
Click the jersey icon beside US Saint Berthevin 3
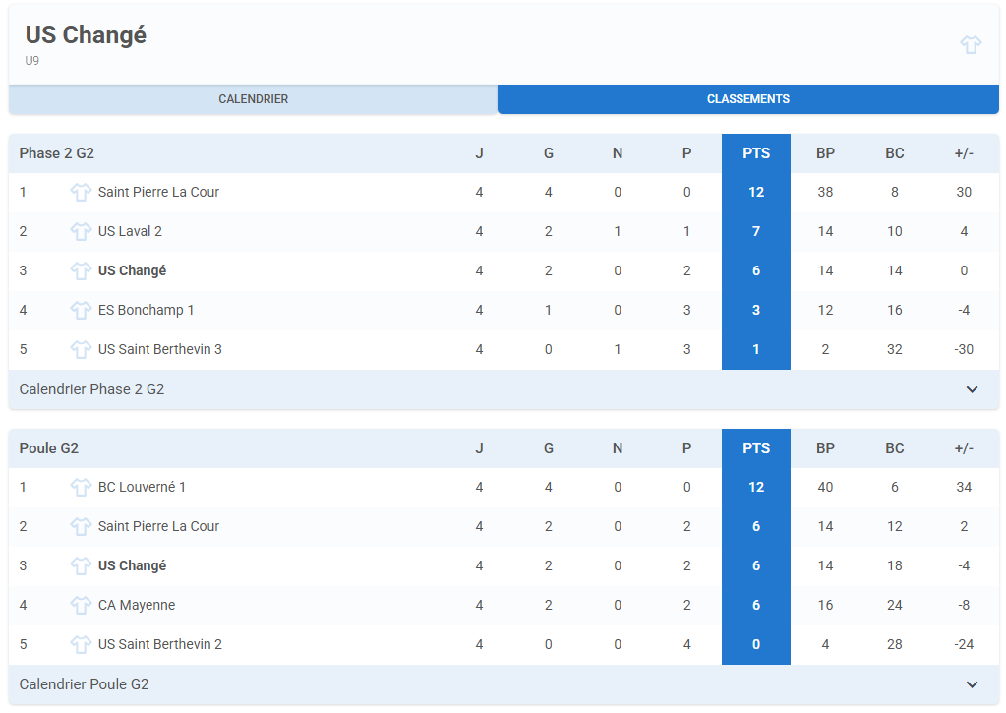tap(81, 350)
